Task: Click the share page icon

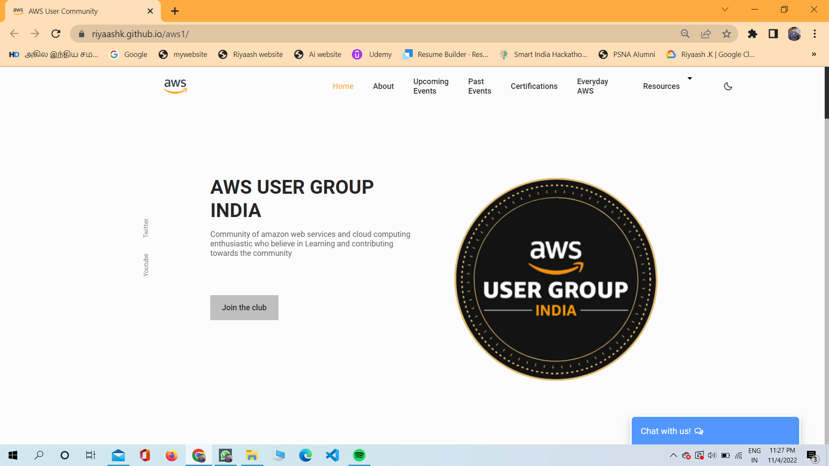Action: click(x=706, y=34)
